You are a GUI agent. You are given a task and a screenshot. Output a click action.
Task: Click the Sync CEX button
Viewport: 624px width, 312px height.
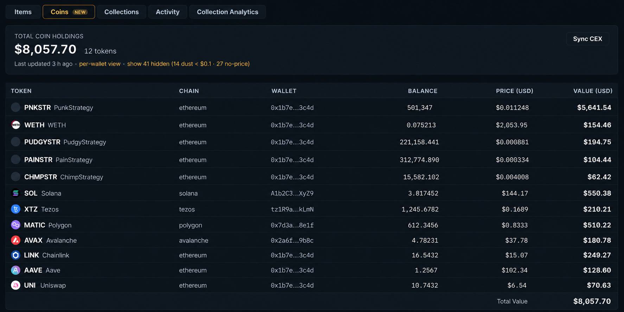pyautogui.click(x=587, y=39)
